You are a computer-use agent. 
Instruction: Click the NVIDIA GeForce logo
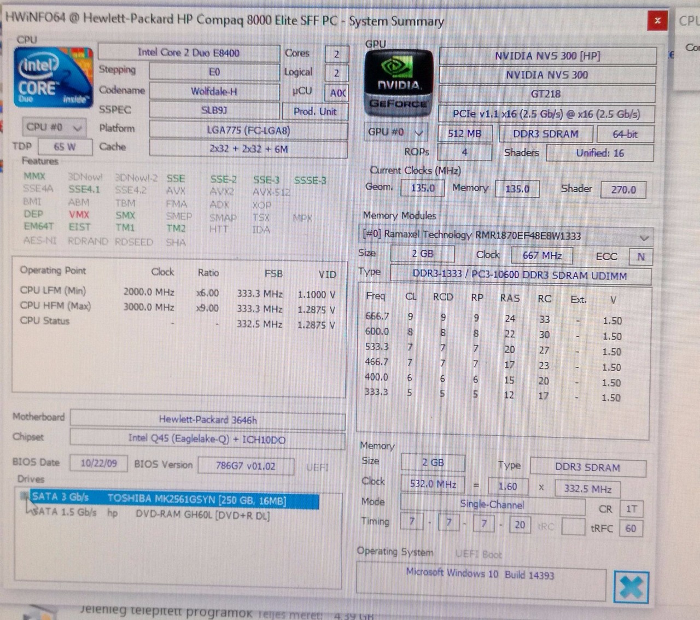point(398,83)
